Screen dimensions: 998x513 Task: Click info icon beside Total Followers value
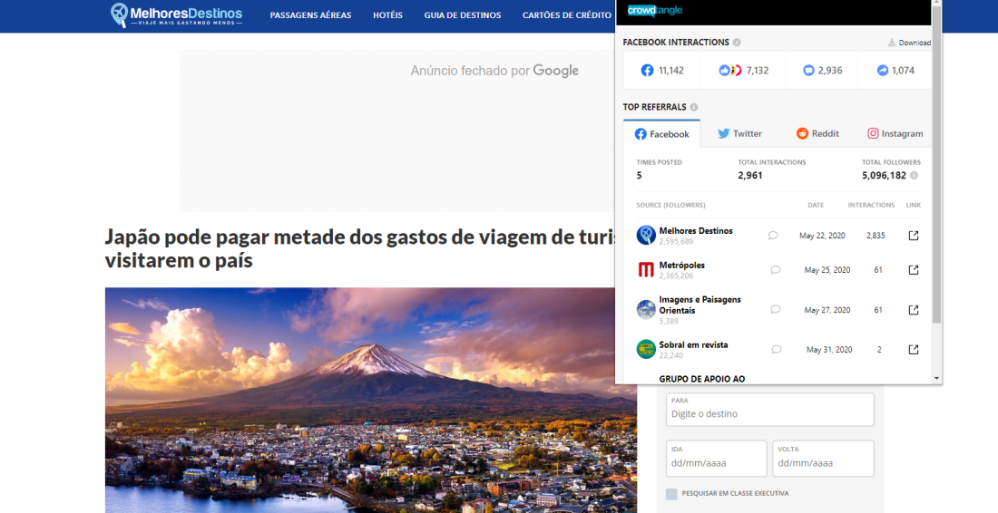coord(914,176)
